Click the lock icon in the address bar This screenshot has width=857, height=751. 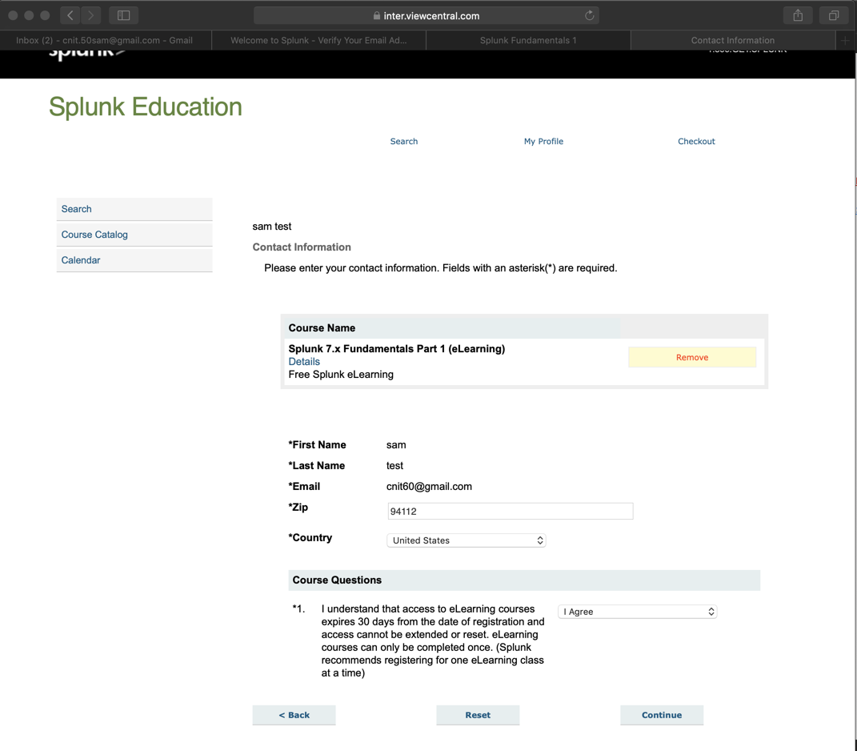coord(377,16)
